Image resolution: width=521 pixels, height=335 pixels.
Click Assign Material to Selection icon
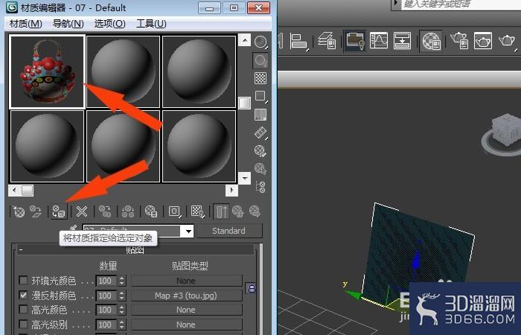pos(59,211)
